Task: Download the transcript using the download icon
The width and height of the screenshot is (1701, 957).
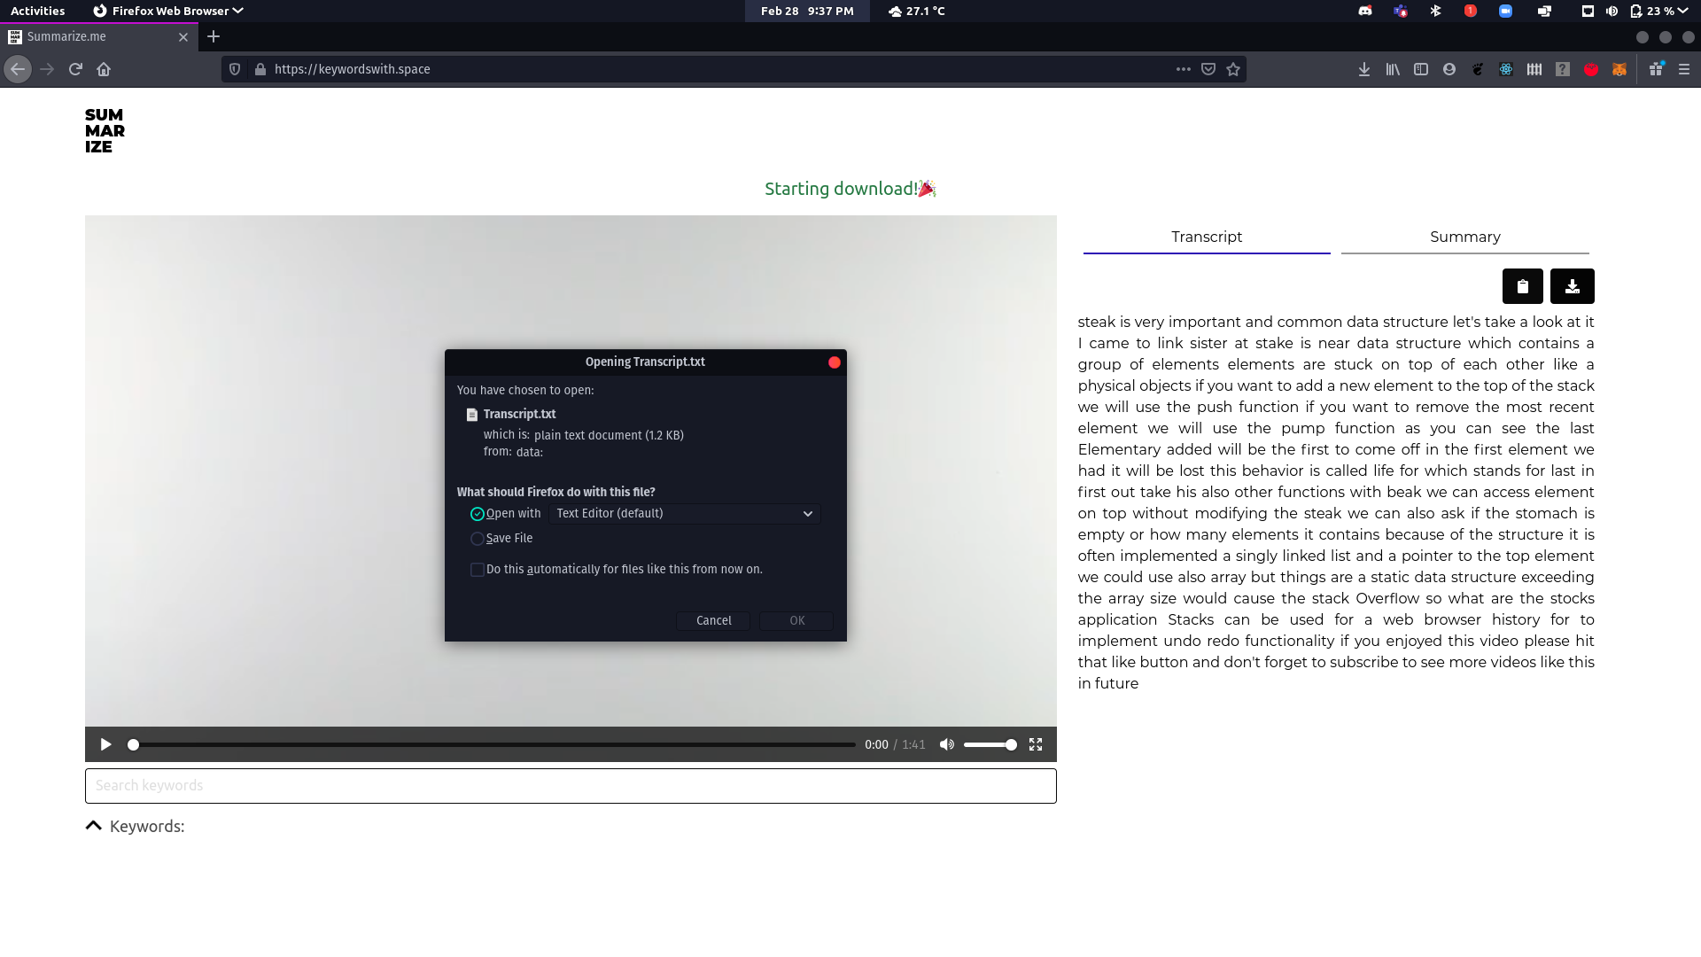Action: [x=1572, y=286]
